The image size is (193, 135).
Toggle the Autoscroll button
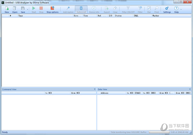tap(81, 9)
